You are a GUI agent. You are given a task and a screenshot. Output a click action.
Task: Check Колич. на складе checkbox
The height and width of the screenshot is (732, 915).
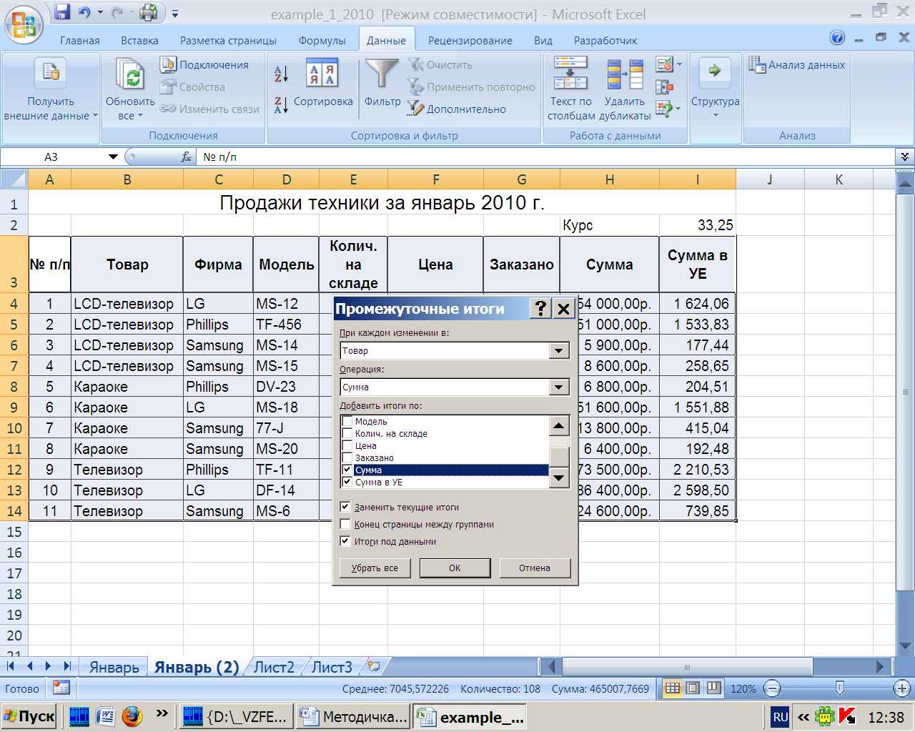coord(347,433)
